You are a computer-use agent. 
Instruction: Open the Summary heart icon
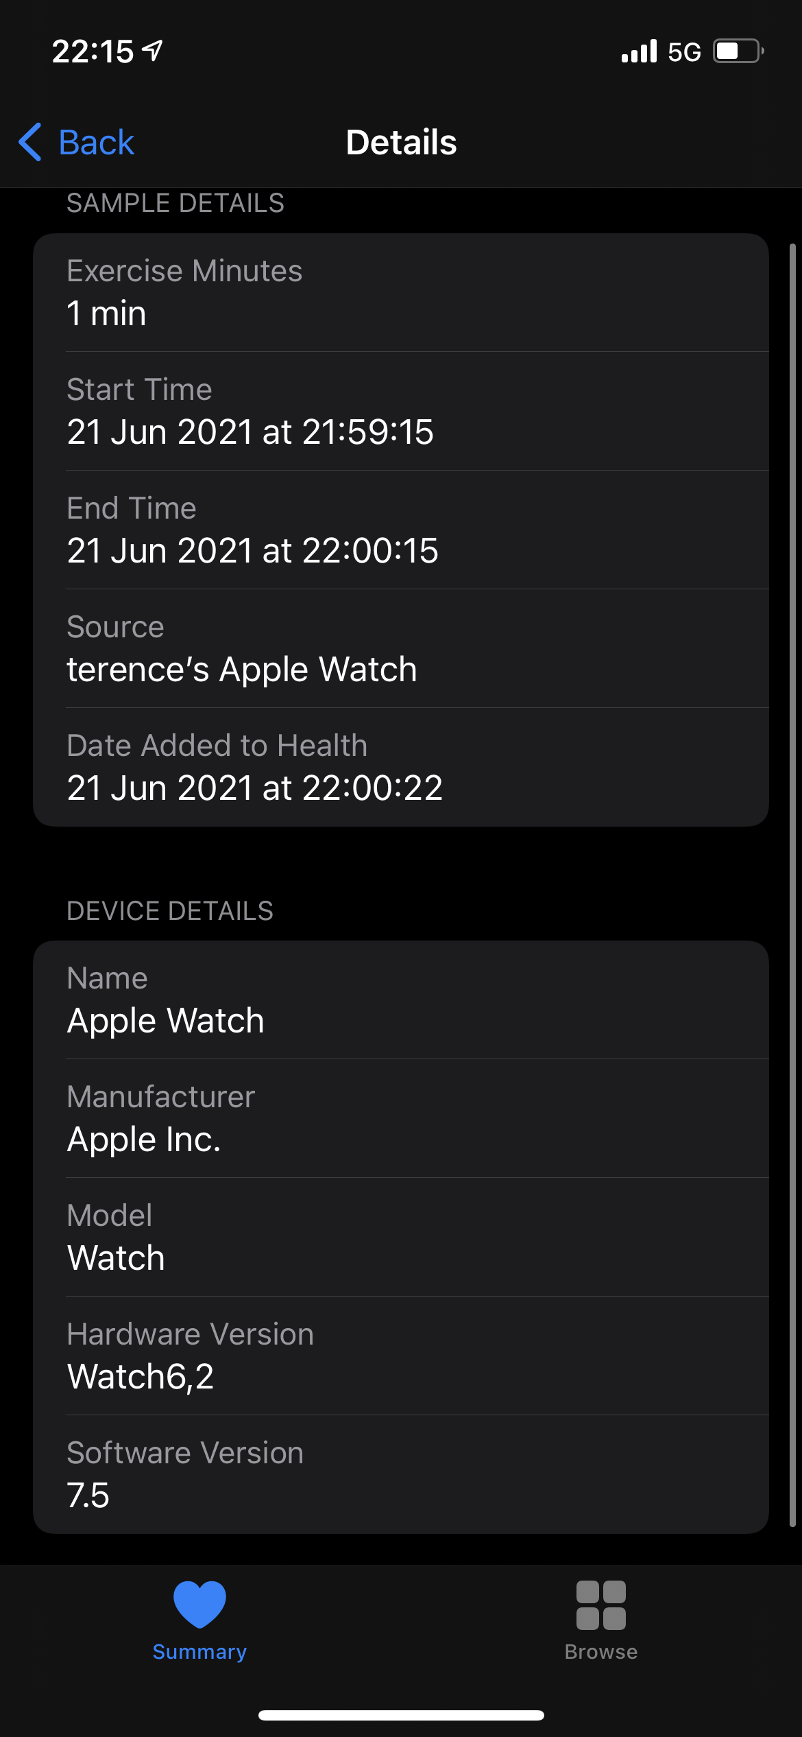pos(199,1604)
